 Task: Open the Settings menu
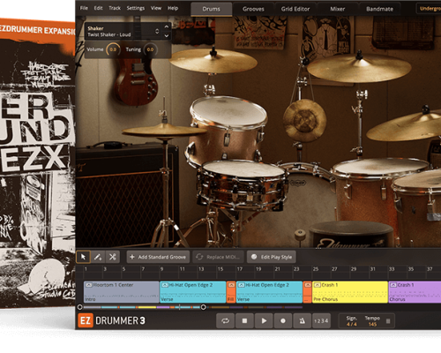[136, 8]
